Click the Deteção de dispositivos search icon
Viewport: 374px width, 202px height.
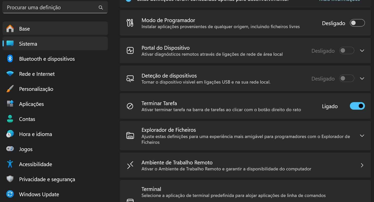click(130, 79)
